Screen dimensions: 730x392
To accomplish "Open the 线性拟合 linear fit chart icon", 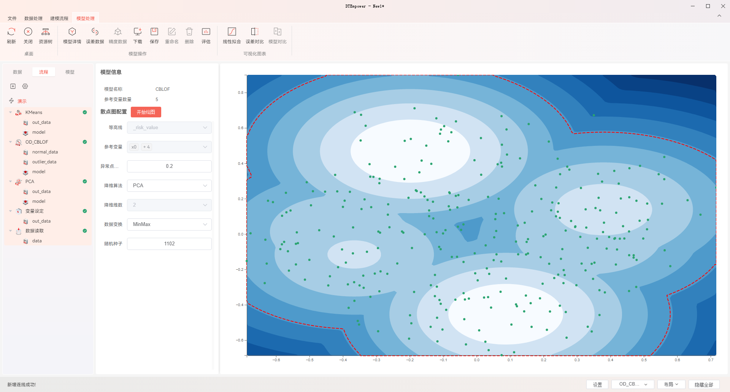I will point(232,32).
